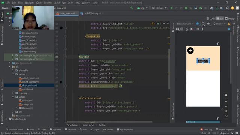The width and height of the screenshot is (240, 135).
Task: Click the night mode icon in preview toolbar
Action: (x=208, y=24)
